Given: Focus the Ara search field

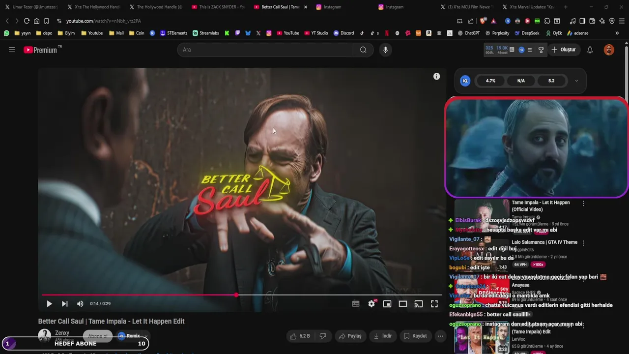Looking at the screenshot, I should pos(265,50).
